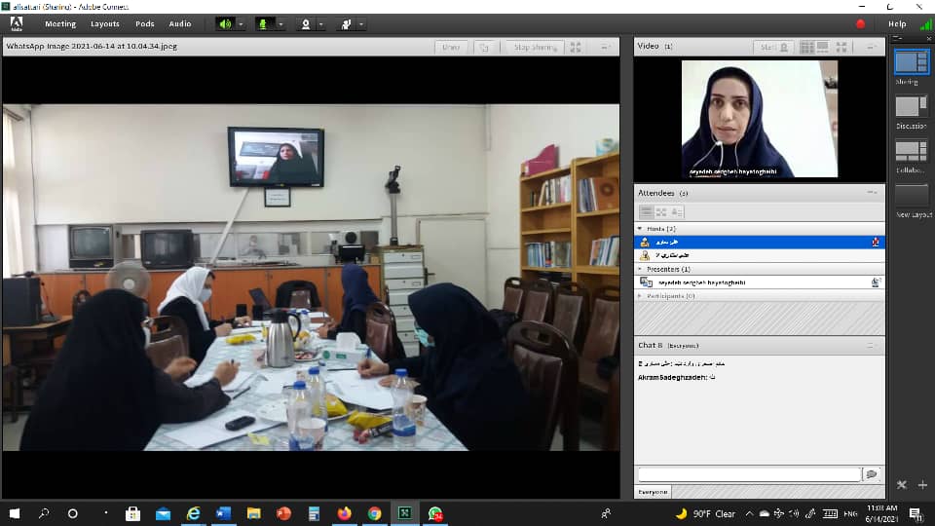935x526 pixels.
Task: Open Windows Start menu
Action: 15,513
